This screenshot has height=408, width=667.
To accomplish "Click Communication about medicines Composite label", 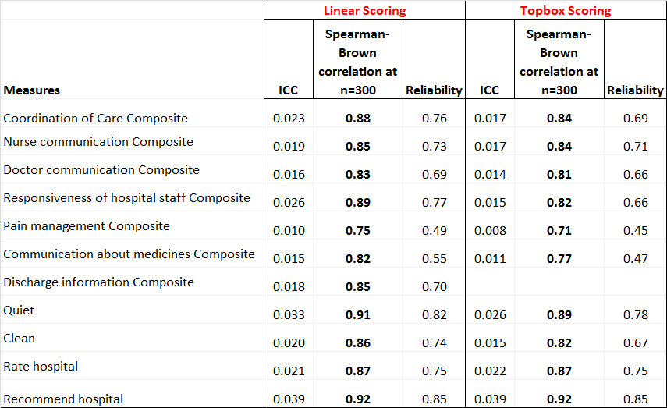I will pos(129,254).
